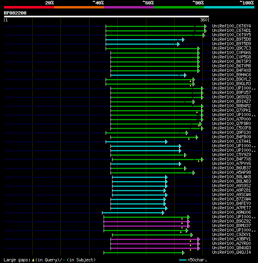Open the UniRef100_B9FU57 label
Screen dimensions: 258x263
click(231, 93)
